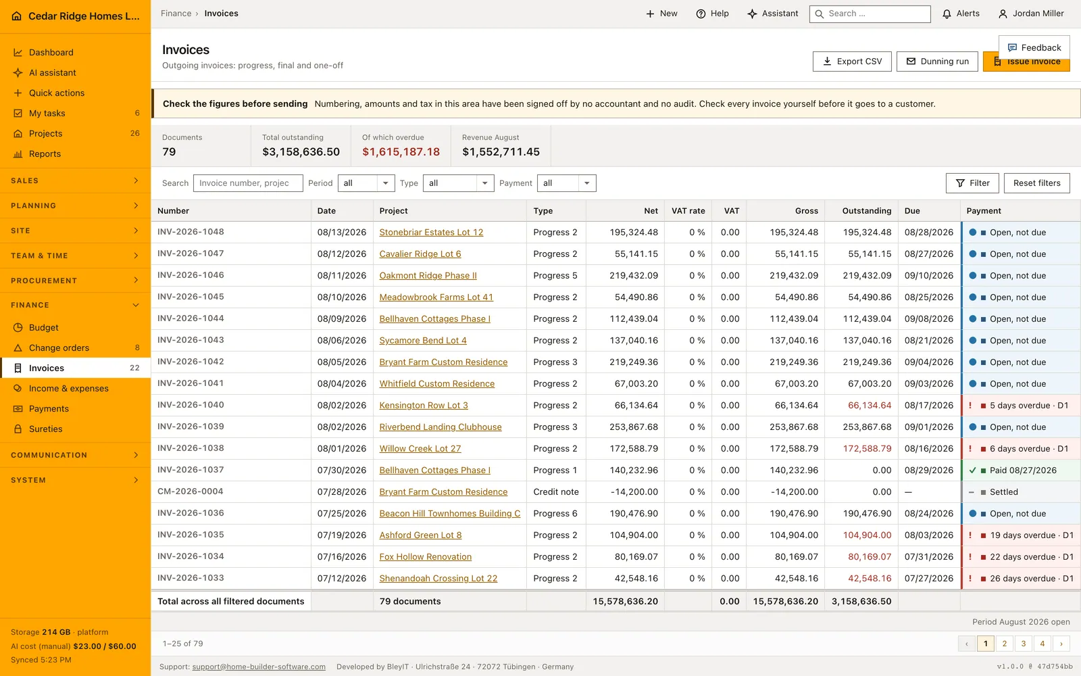Open the Stonebriar Estates Lot 12 project link
The width and height of the screenshot is (1081, 676).
[x=431, y=233]
